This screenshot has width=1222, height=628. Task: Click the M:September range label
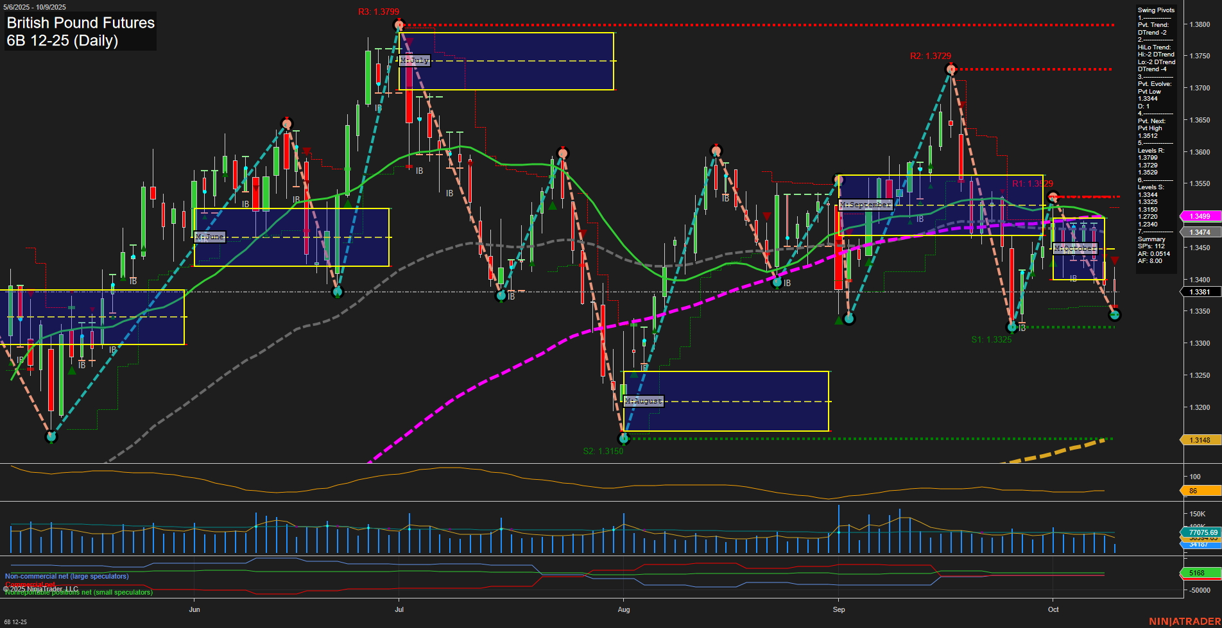point(865,204)
